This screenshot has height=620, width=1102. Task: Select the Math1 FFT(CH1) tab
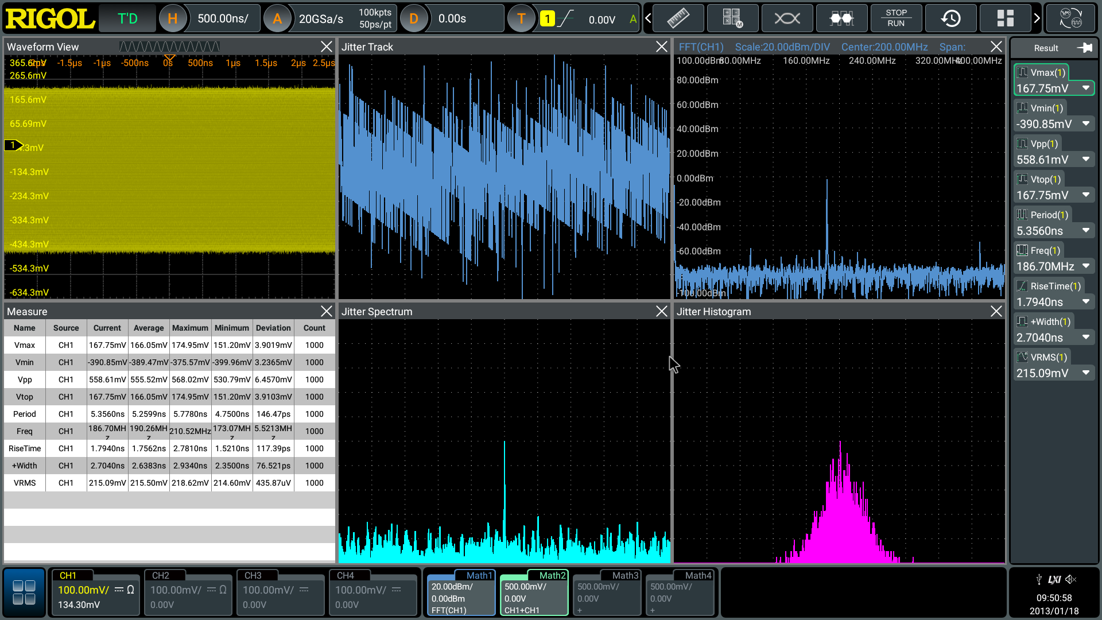461,594
